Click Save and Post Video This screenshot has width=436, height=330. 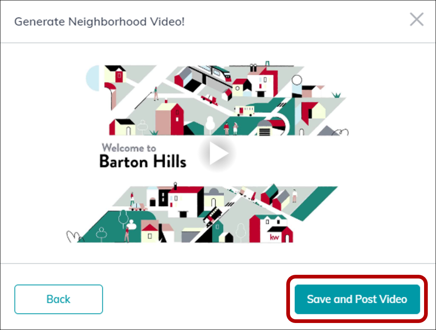[357, 299]
